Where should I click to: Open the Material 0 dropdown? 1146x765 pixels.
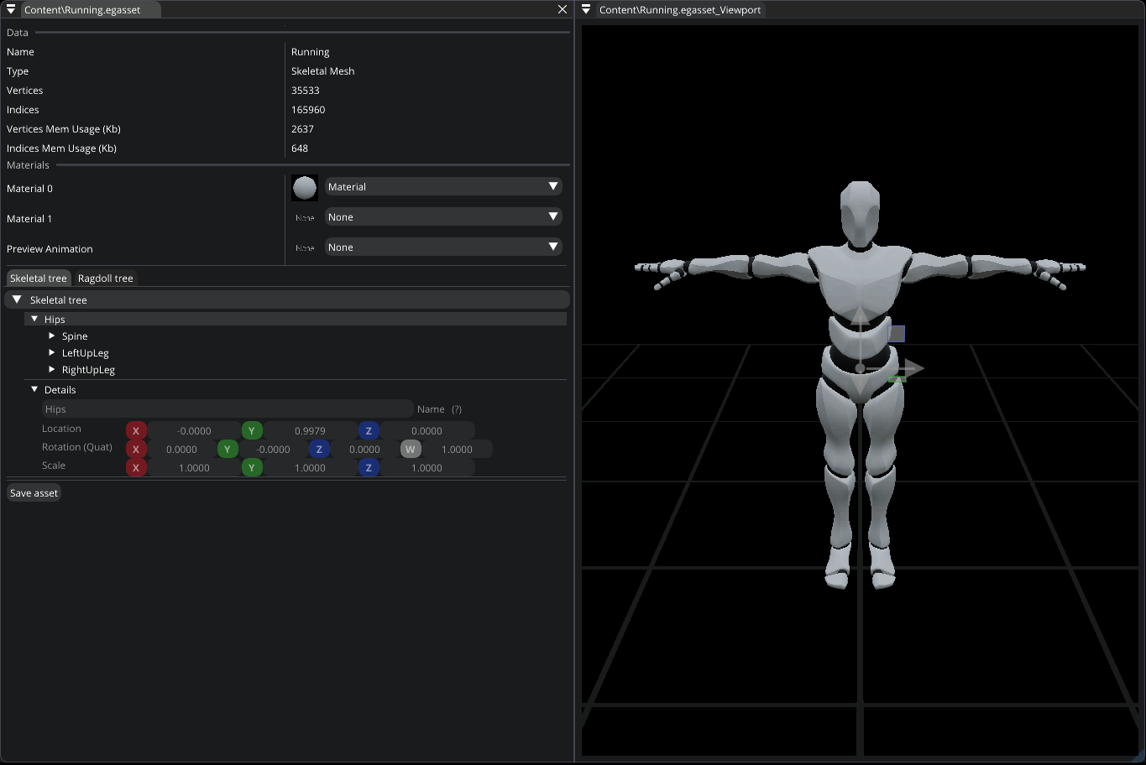pos(443,187)
